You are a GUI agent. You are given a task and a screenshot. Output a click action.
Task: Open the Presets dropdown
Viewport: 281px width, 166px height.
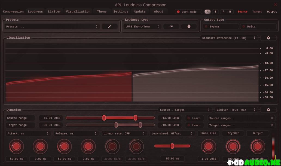[52, 26]
